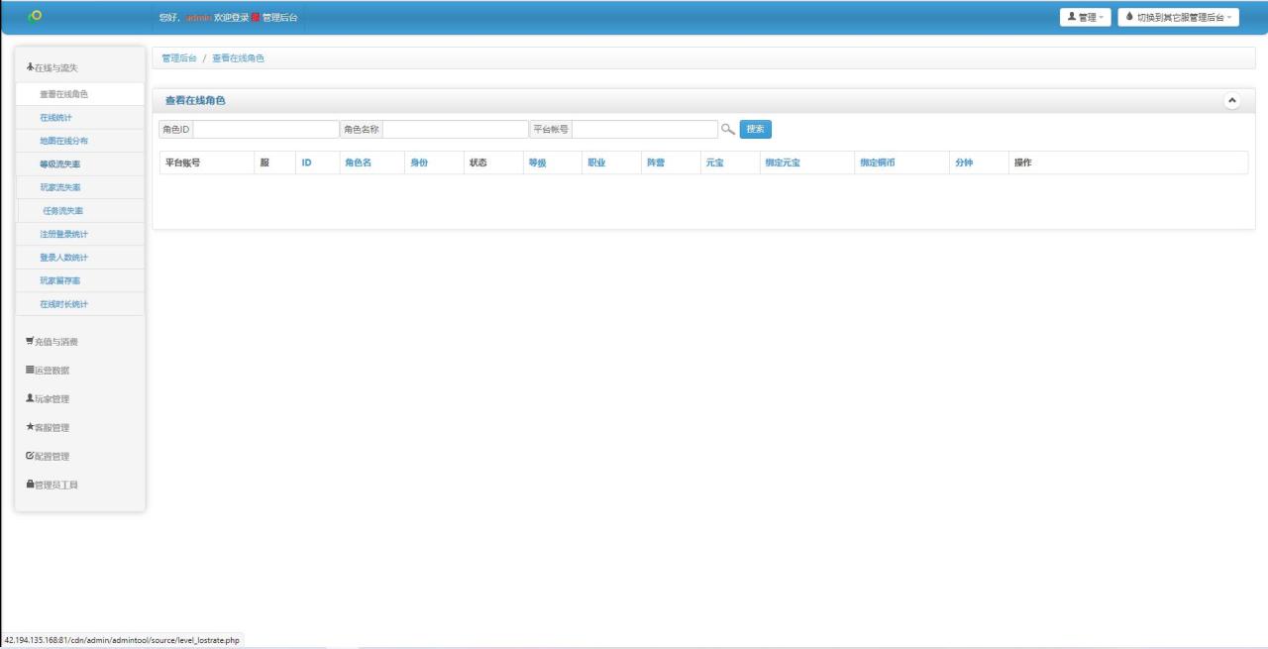Click 状态 column header text
1268x649 pixels.
pos(477,162)
